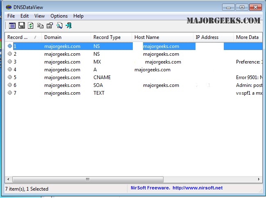Click the domain cell of record 2
The image size is (266, 198).
[62, 54]
